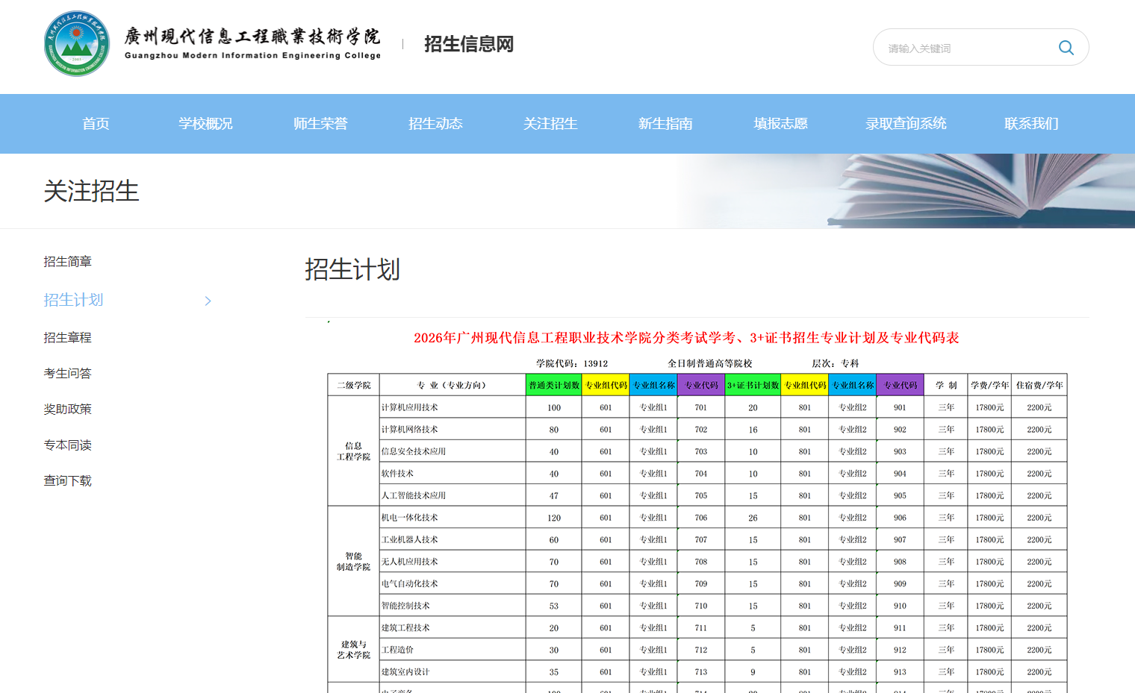
Task: Open the 录取查询系统 system
Action: (906, 123)
